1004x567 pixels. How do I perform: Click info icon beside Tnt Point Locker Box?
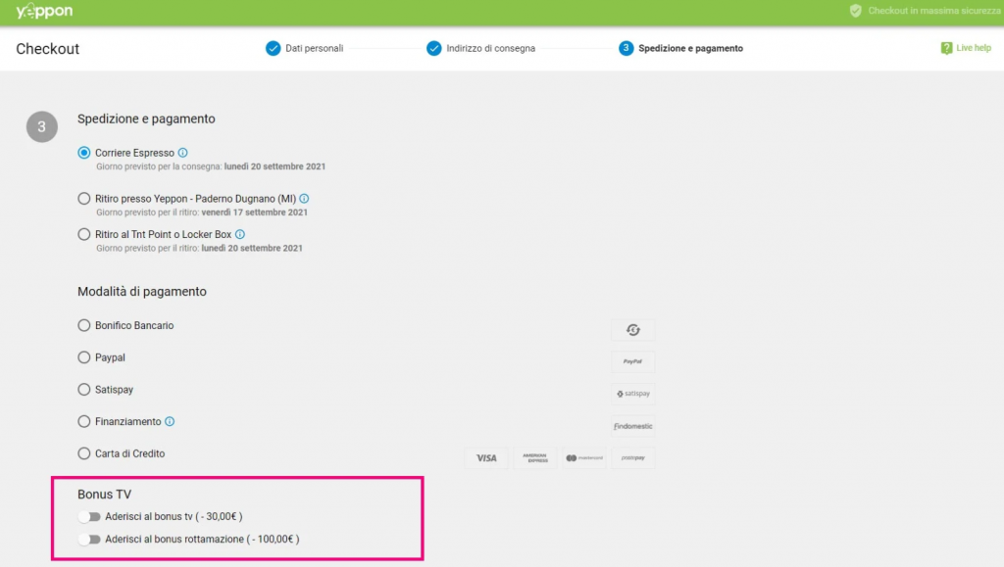[x=240, y=235]
